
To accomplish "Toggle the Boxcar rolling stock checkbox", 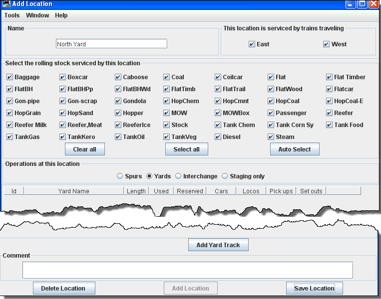I will tap(63, 77).
